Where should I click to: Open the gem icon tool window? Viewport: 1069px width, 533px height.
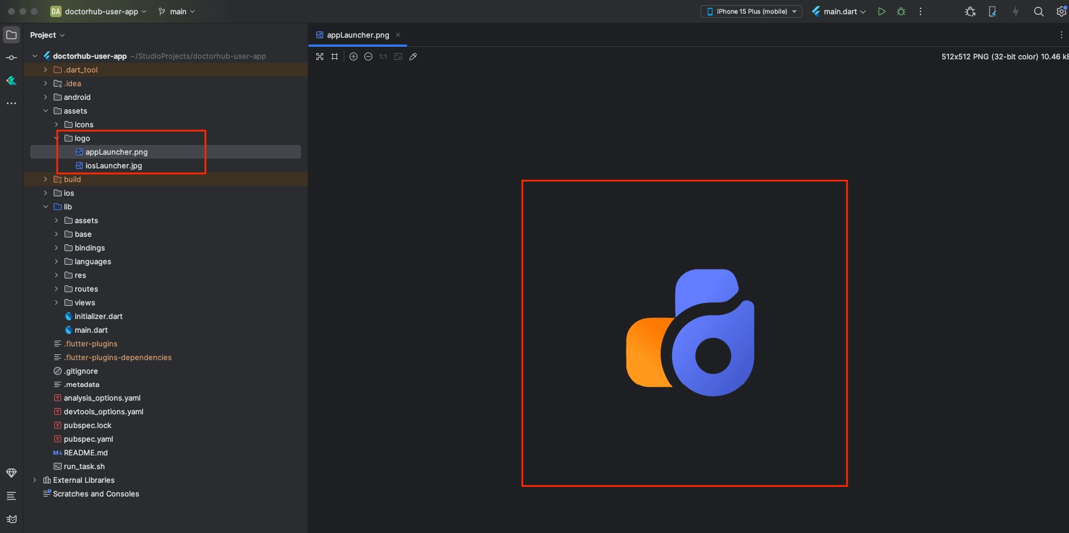pos(11,473)
